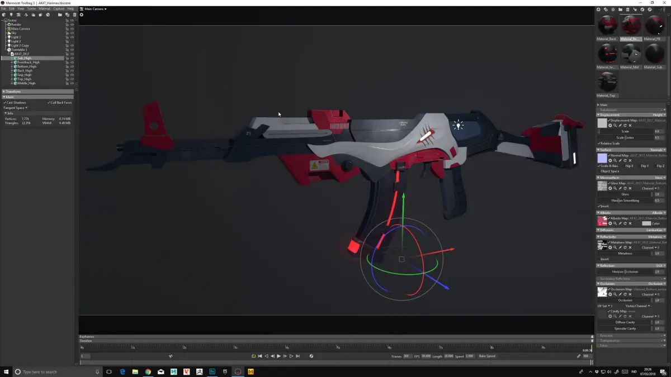Toggle visibility of the Sky object
The height and width of the screenshot is (377, 671).
tap(72, 33)
